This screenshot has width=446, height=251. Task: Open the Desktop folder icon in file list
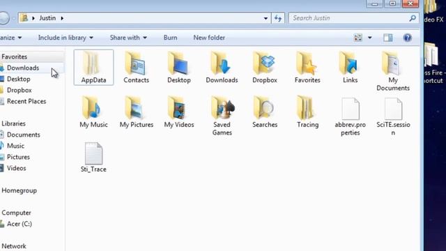[x=179, y=68]
